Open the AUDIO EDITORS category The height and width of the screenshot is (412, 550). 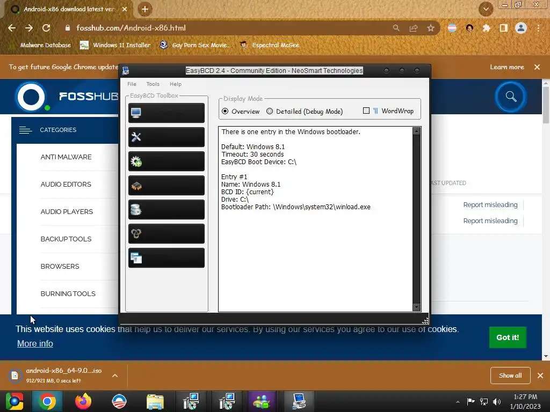click(x=66, y=185)
